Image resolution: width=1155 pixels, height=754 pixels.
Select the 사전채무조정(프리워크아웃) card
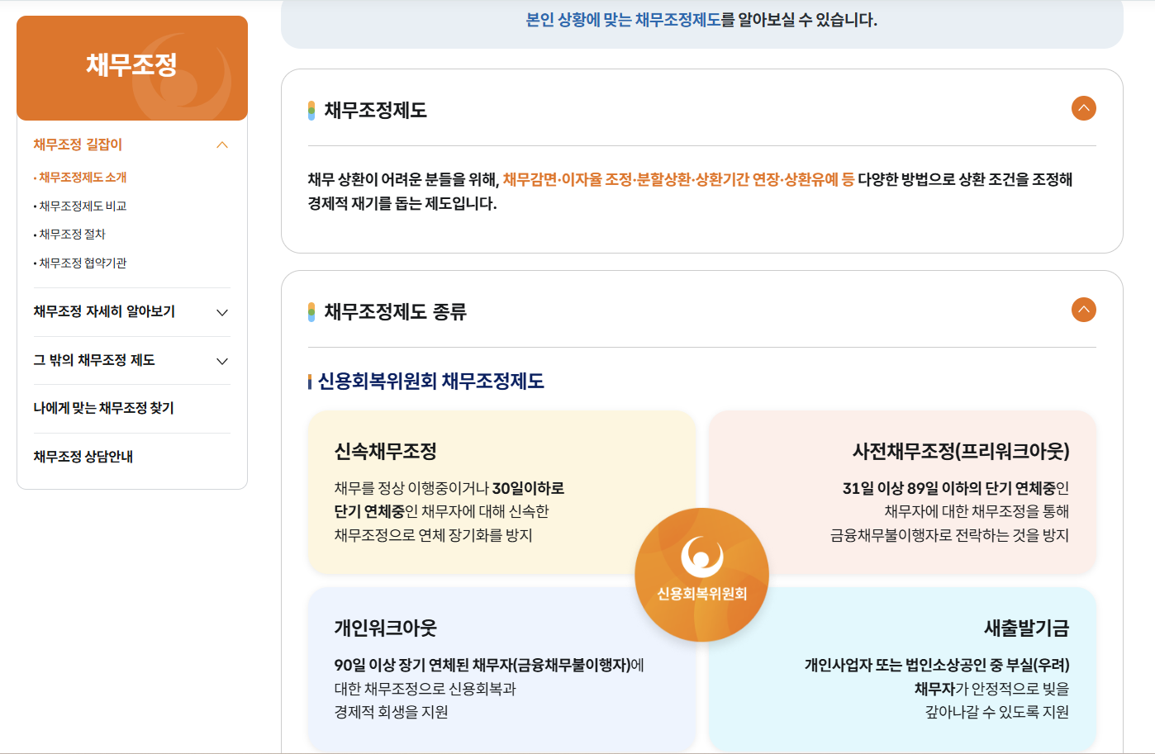click(x=902, y=492)
